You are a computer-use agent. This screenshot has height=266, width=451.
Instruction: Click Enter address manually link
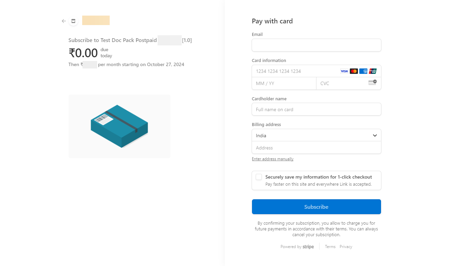pyautogui.click(x=273, y=159)
